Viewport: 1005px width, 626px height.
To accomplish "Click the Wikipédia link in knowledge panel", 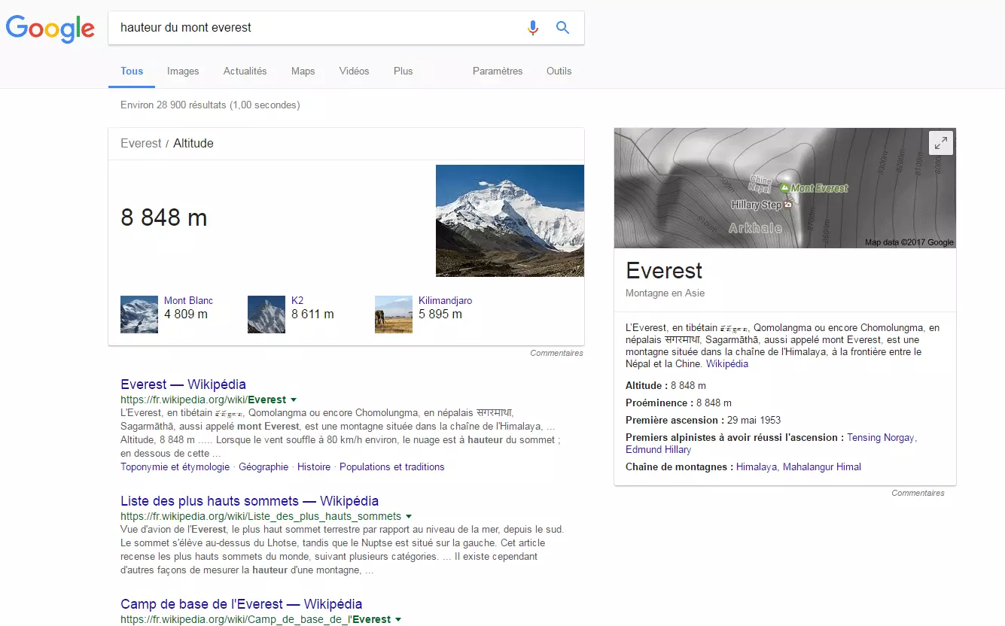I will click(x=727, y=364).
